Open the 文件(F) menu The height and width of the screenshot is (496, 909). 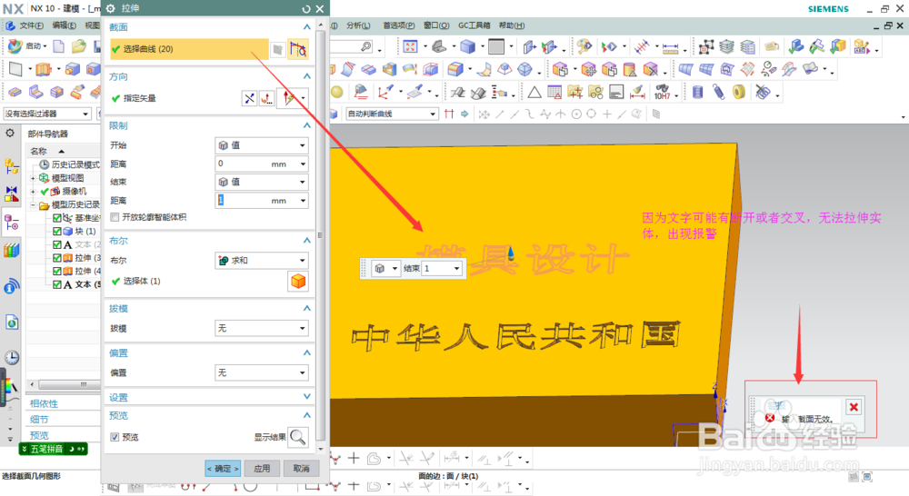coord(31,25)
